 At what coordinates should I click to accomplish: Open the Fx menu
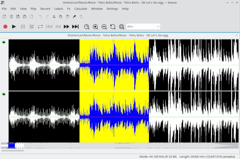coord(69,9)
